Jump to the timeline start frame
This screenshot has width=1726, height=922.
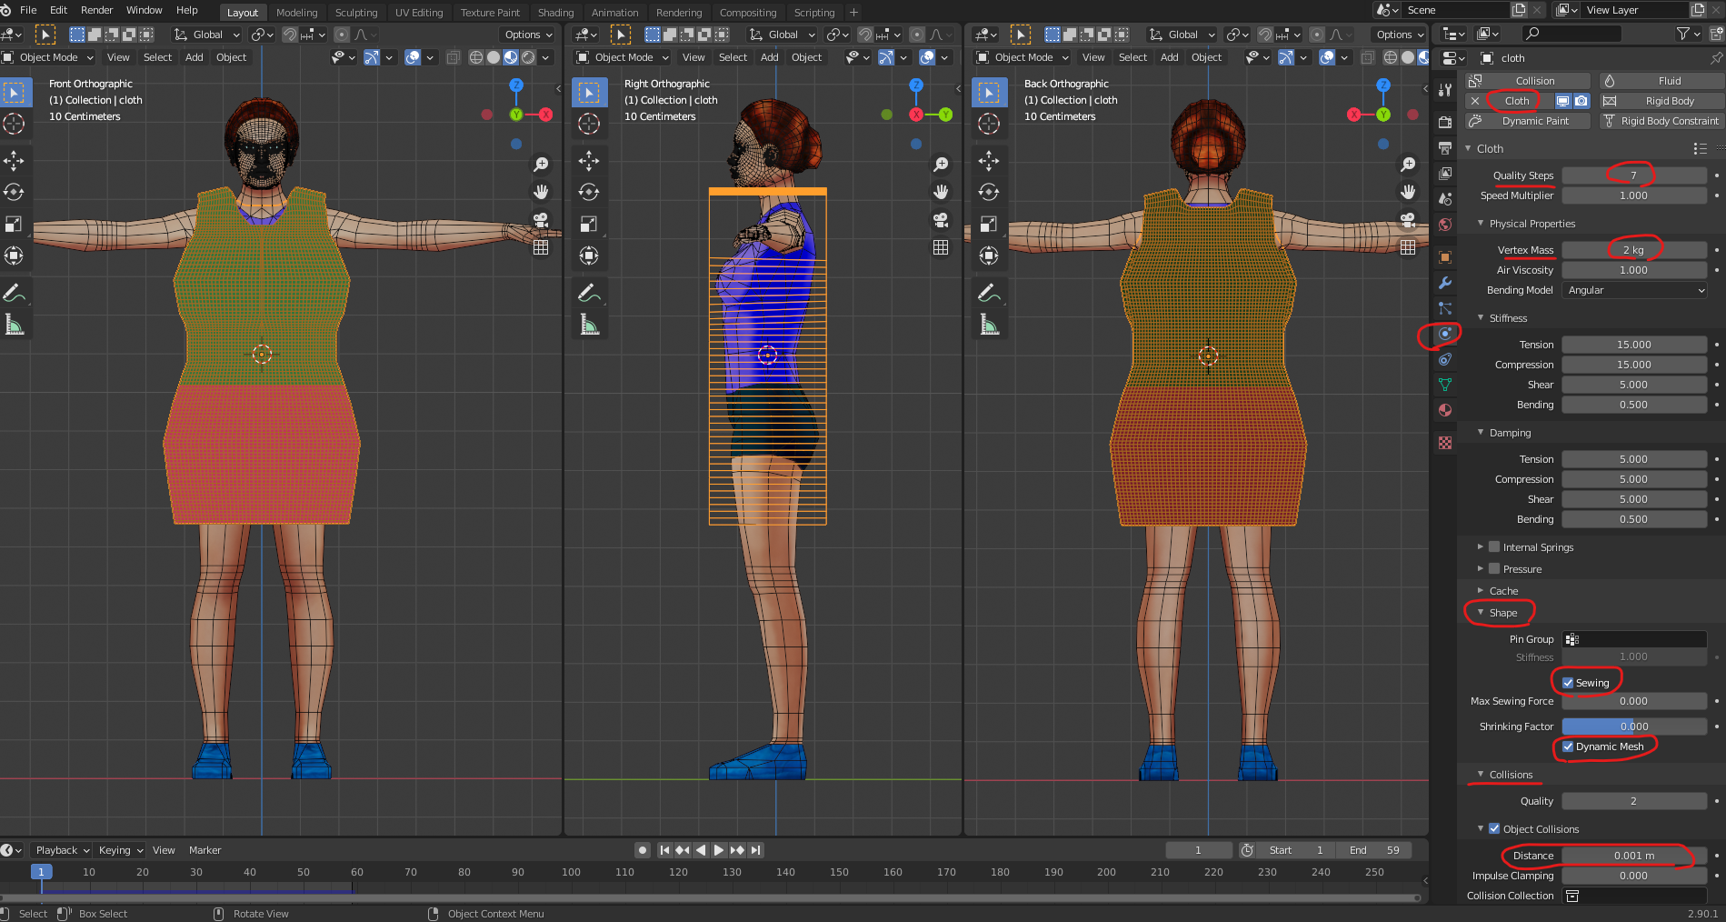coord(664,850)
